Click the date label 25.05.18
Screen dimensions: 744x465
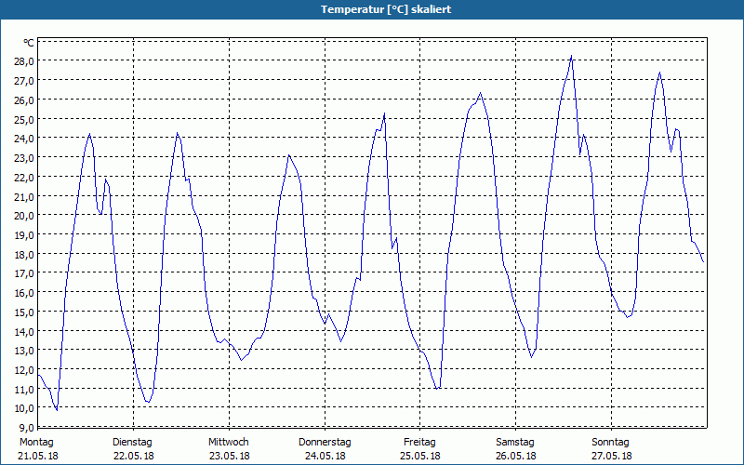(x=420, y=456)
